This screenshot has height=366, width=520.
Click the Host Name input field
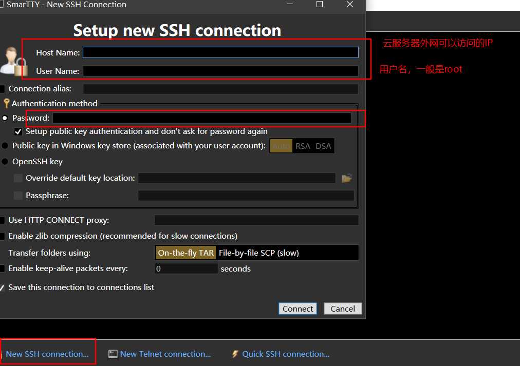[x=220, y=52]
